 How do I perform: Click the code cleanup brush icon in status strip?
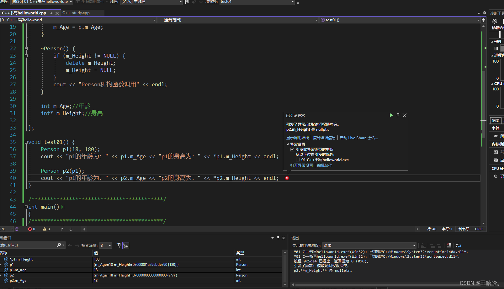(x=17, y=229)
